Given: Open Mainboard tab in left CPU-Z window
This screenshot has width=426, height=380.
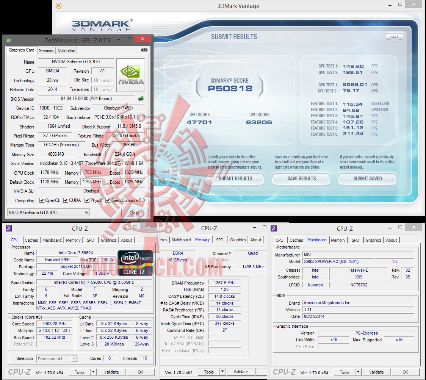Looking at the screenshot, I should tap(52, 240).
